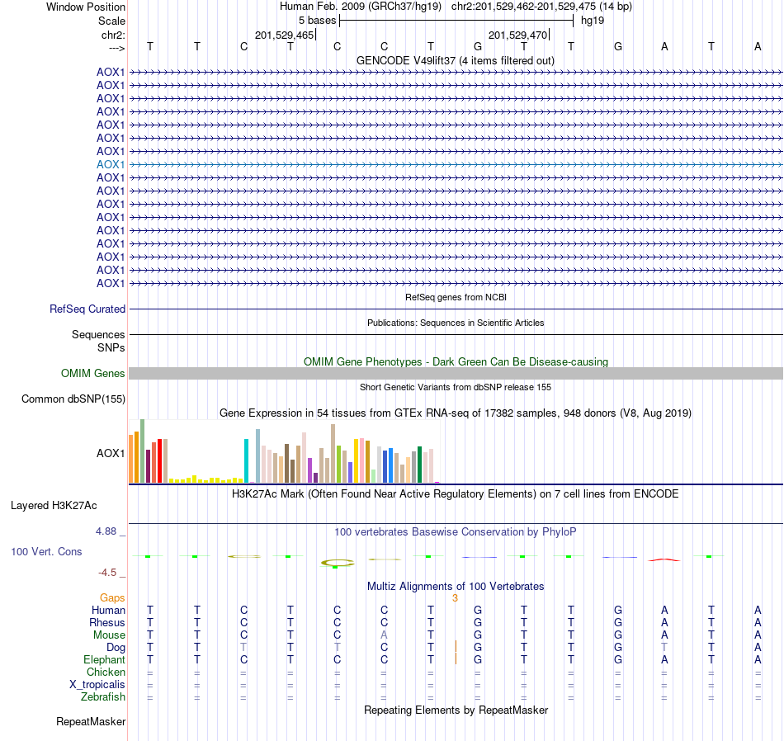
Task: Click the bright cyan bar in the GTEx expression chart
Action: click(x=246, y=460)
